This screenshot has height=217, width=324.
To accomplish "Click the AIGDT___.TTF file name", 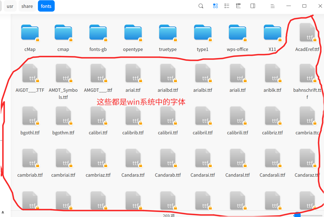I will pos(30,90).
